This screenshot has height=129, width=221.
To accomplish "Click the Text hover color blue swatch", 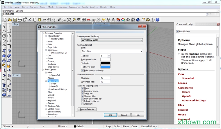I will [105, 67].
